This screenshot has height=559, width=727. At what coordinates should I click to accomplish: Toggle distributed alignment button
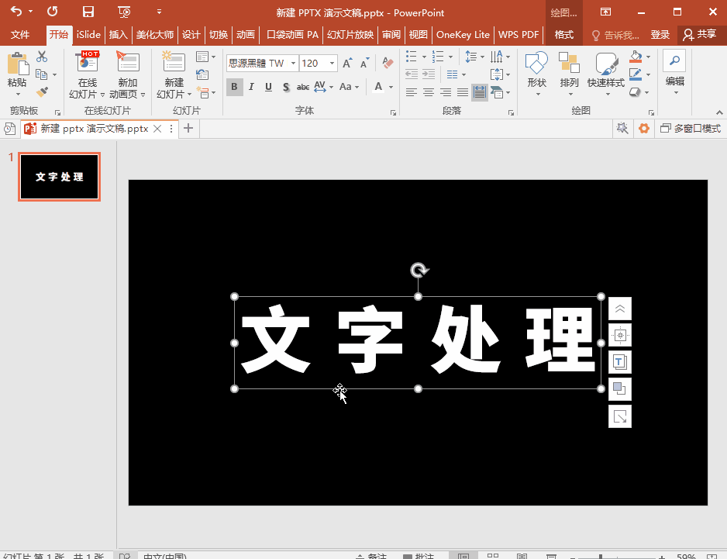(x=480, y=92)
